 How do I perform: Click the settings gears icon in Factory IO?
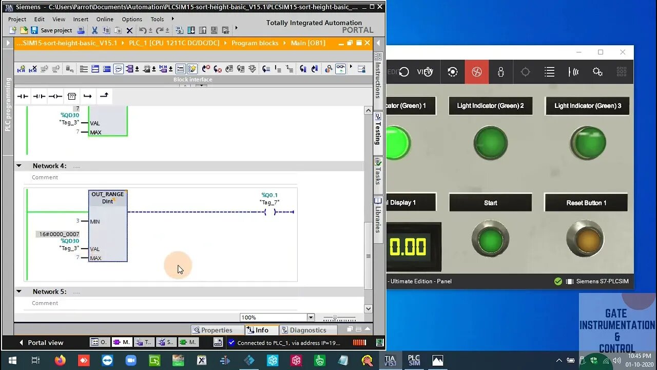click(597, 72)
